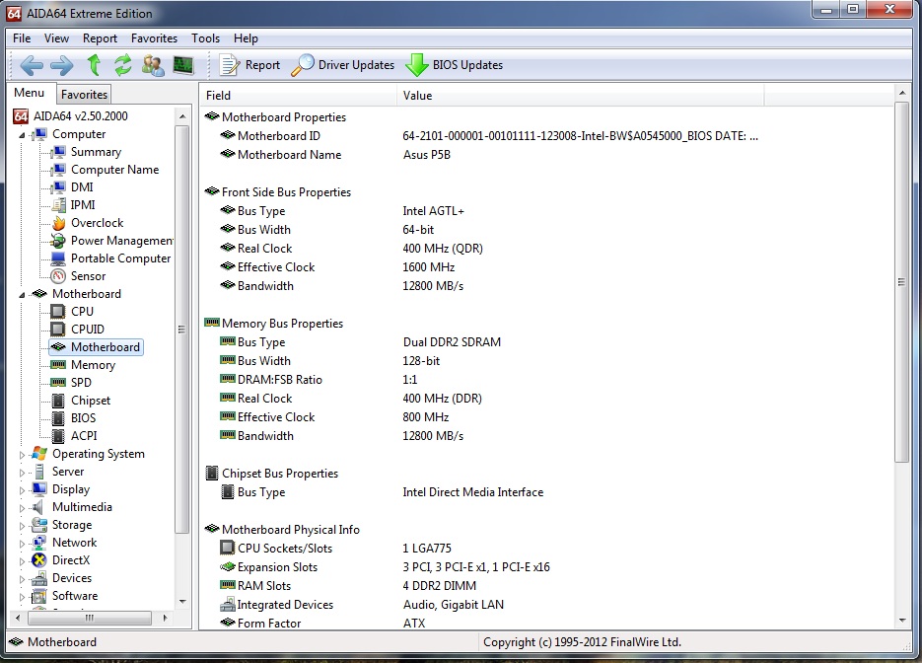This screenshot has width=922, height=663.
Task: Switch to the Menu tab
Action: point(30,93)
